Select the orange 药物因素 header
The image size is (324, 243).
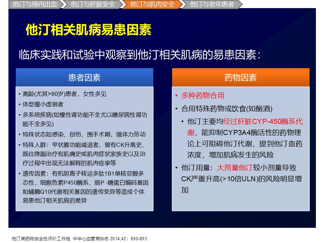pos(241,78)
